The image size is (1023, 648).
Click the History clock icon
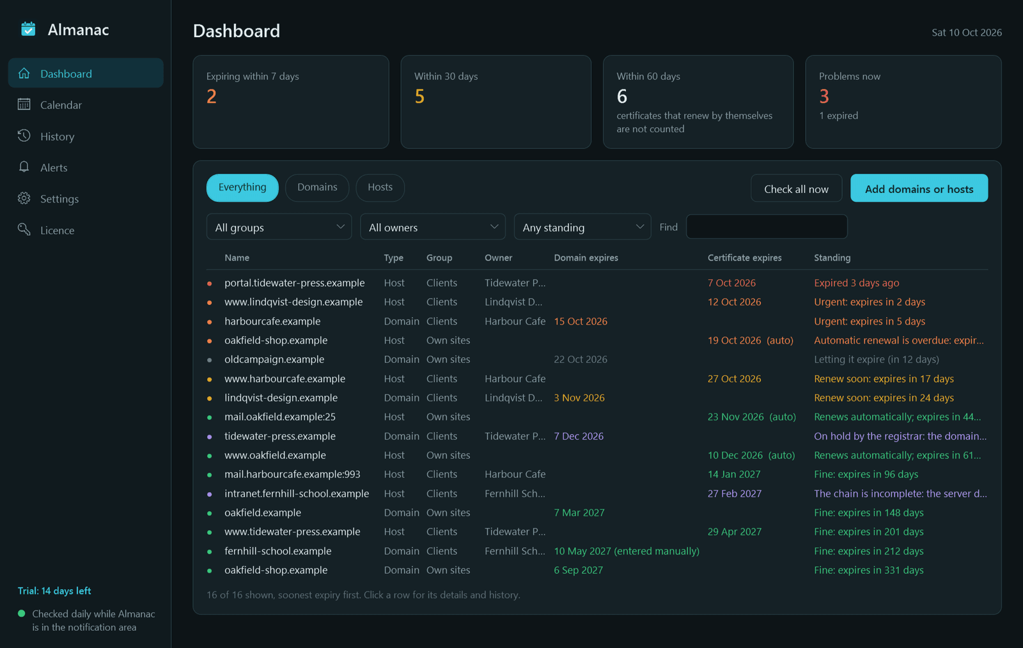click(x=24, y=135)
